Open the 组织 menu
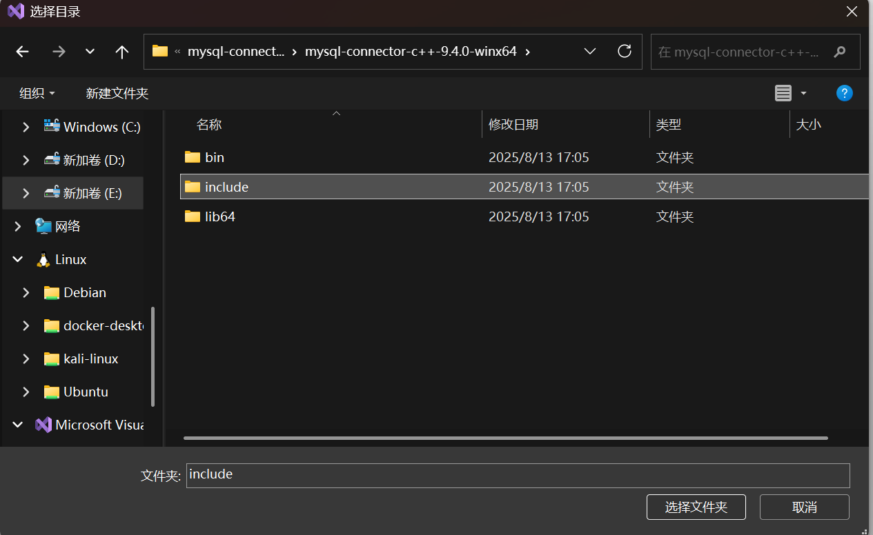The width and height of the screenshot is (873, 535). coord(37,93)
